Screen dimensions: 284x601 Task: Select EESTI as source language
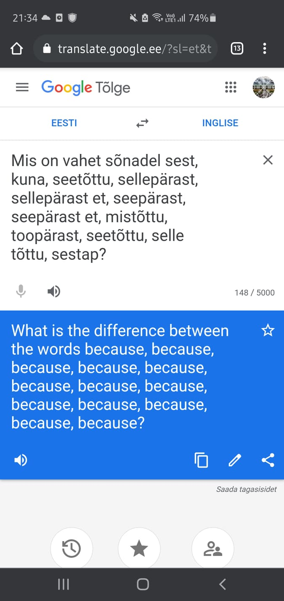(x=64, y=123)
